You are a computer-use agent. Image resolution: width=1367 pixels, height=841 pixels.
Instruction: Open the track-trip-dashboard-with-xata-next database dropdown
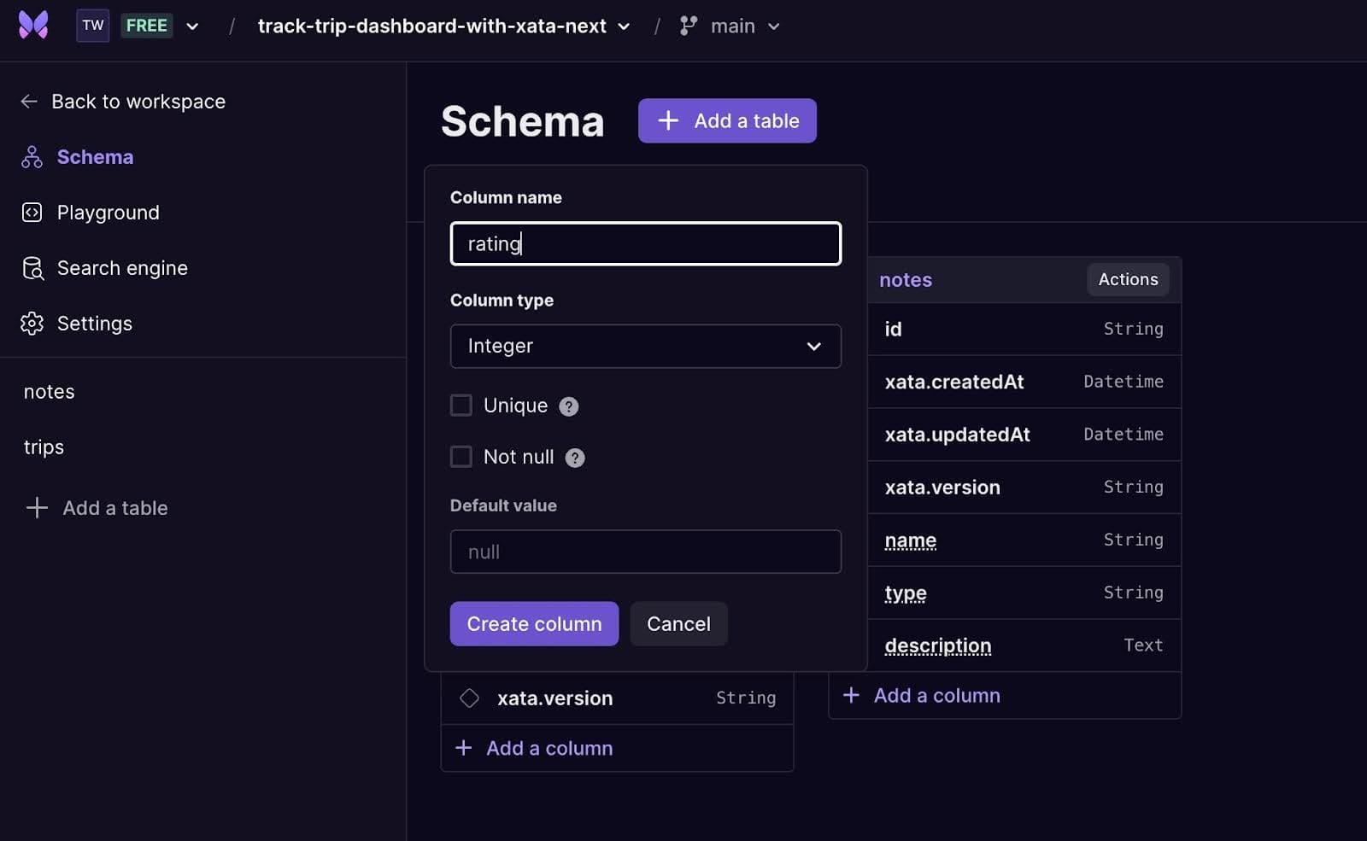(444, 26)
